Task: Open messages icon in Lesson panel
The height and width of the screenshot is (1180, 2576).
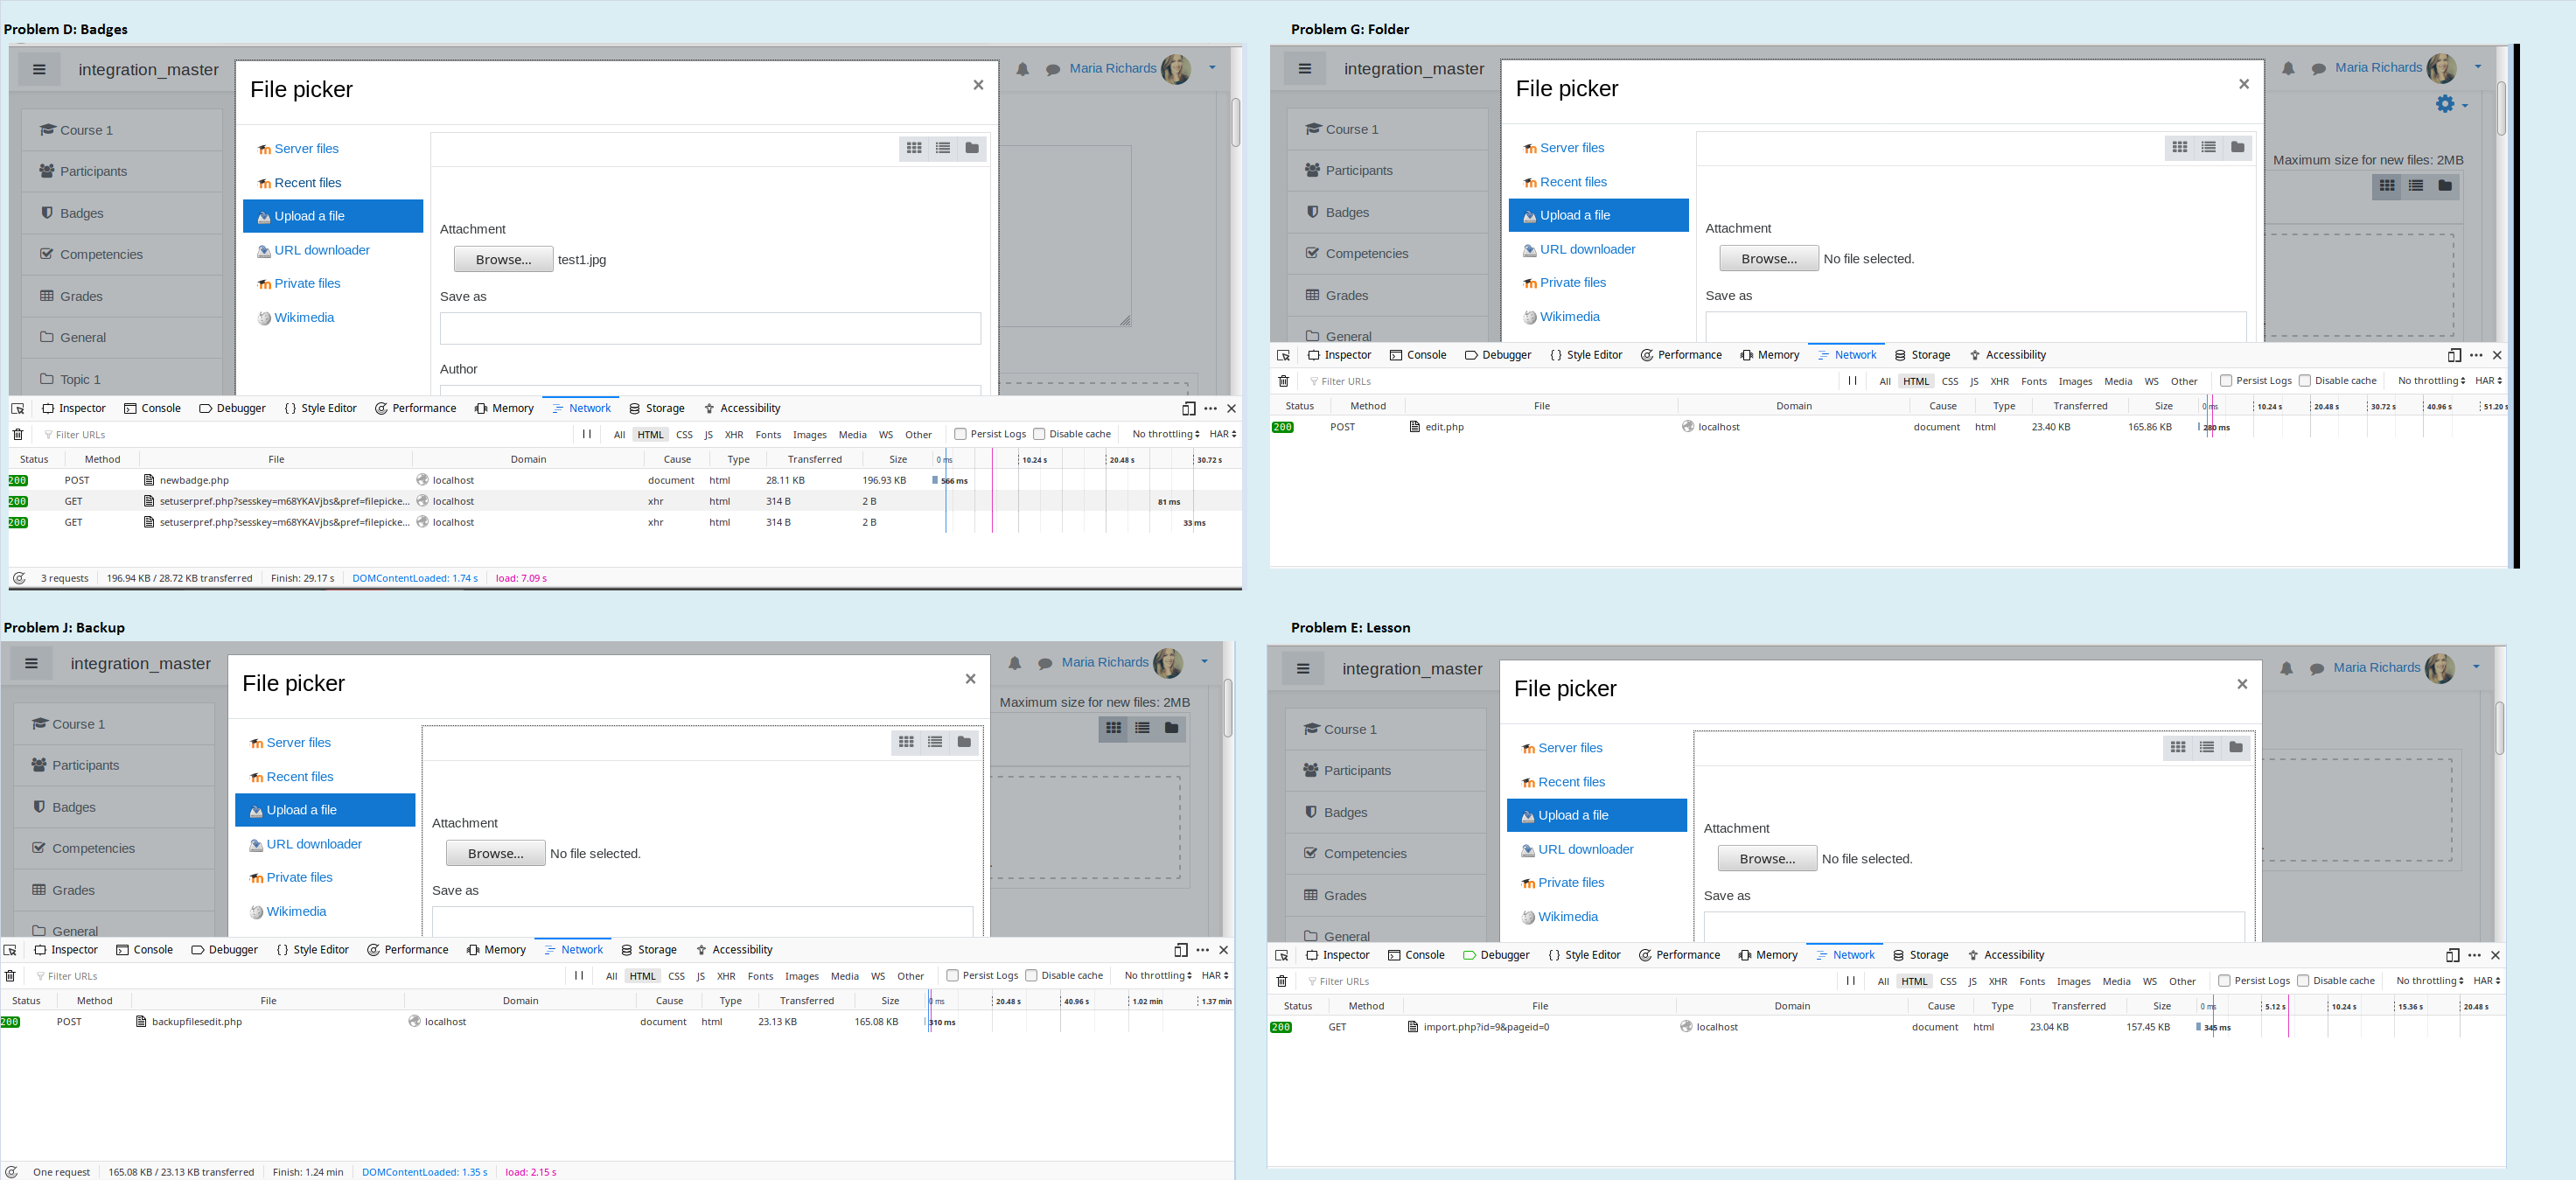Action: [2317, 669]
